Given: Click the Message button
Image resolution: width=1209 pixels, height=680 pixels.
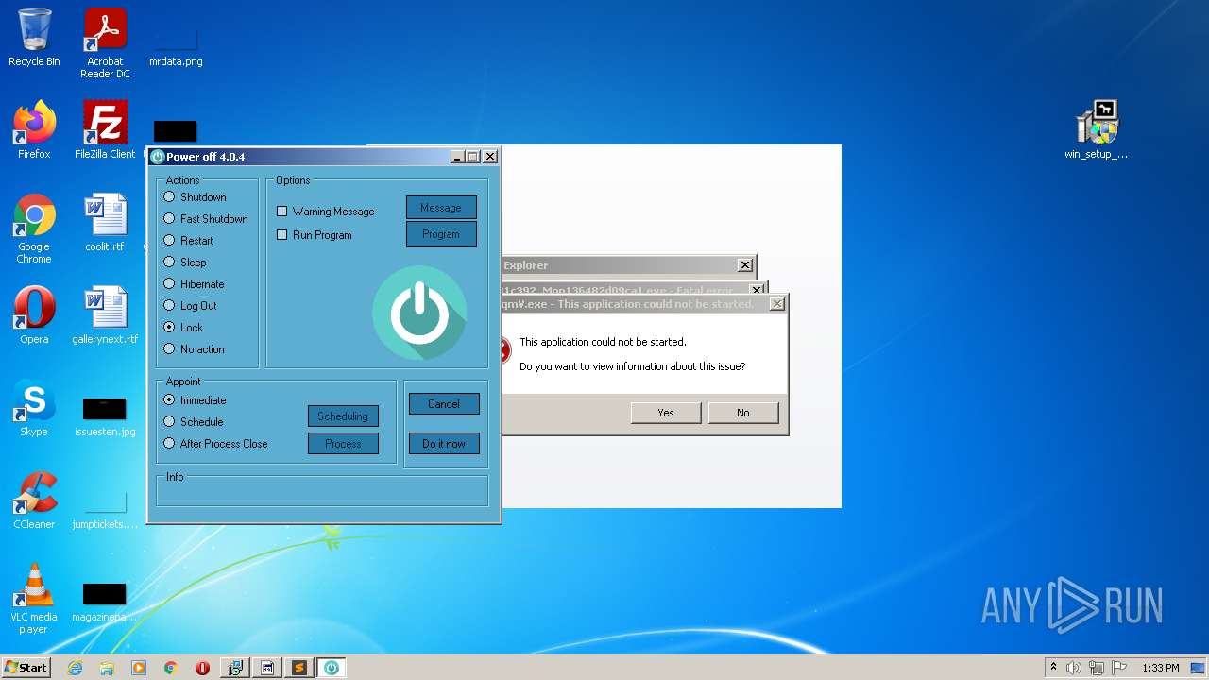Looking at the screenshot, I should point(441,208).
